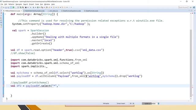Open the Window menu
The width and height of the screenshot is (196, 110).
(x=47, y=4)
